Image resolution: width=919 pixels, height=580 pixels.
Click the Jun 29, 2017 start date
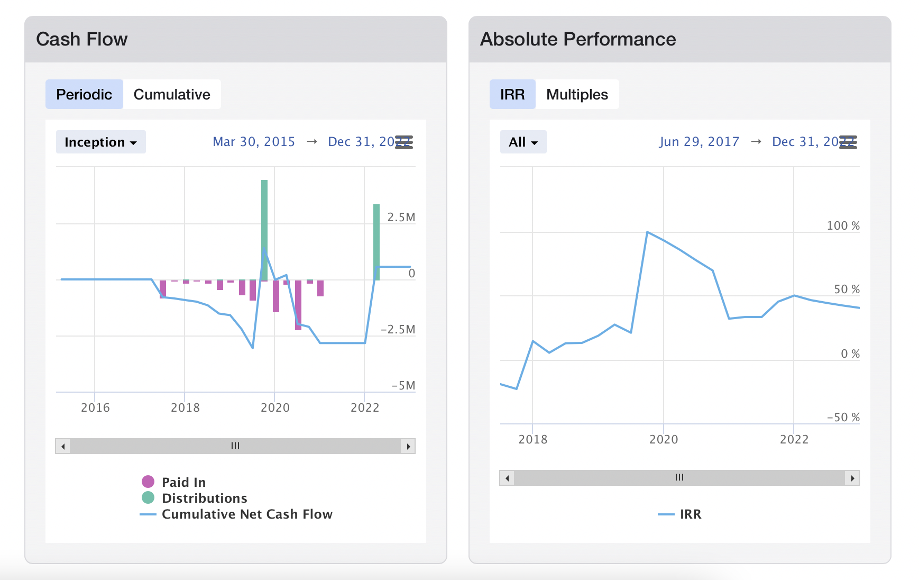pyautogui.click(x=699, y=142)
